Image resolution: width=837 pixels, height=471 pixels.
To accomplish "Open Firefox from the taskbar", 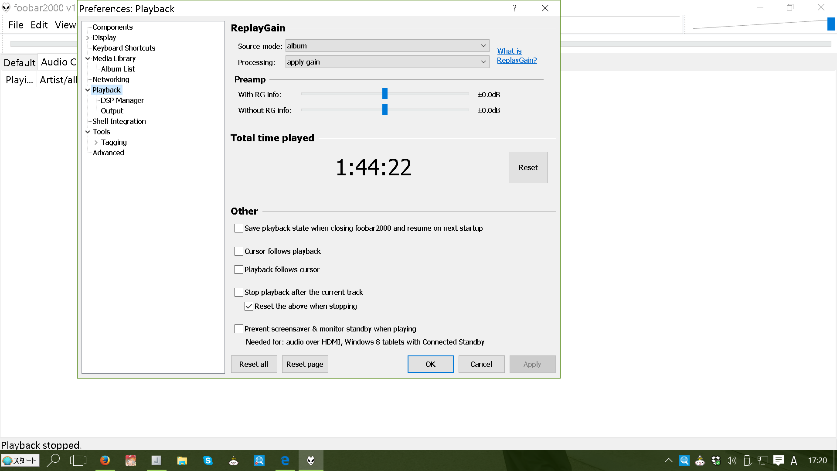I will (x=105, y=461).
